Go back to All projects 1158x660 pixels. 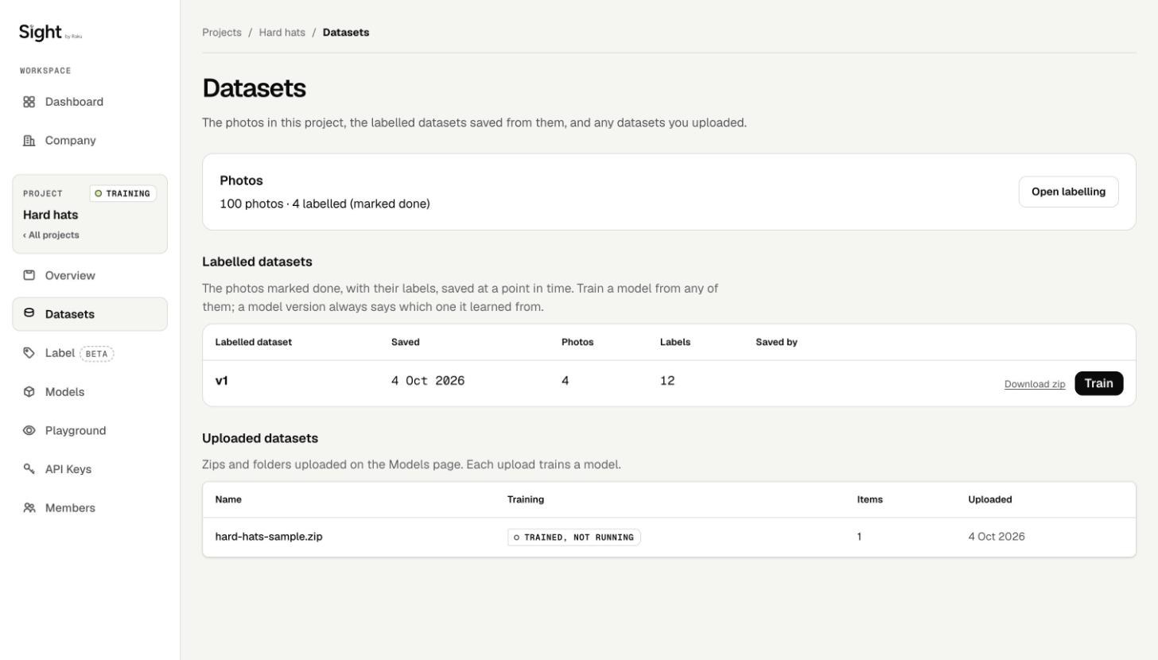[x=51, y=235]
